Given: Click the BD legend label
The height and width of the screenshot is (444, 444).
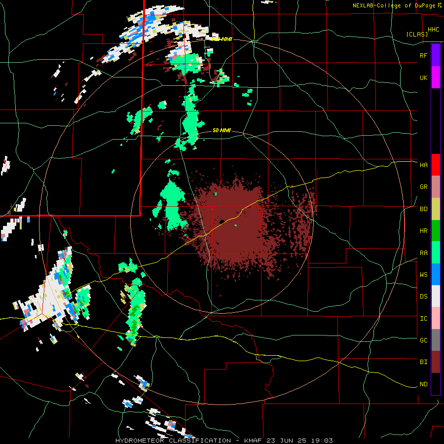Looking at the screenshot, I should [423, 209].
